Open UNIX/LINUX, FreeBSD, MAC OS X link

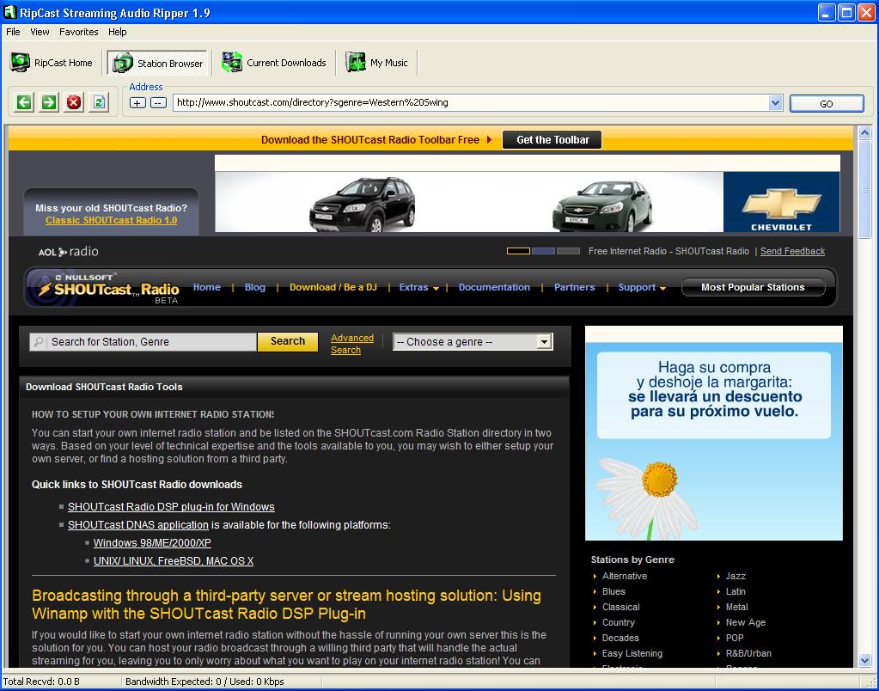[174, 561]
